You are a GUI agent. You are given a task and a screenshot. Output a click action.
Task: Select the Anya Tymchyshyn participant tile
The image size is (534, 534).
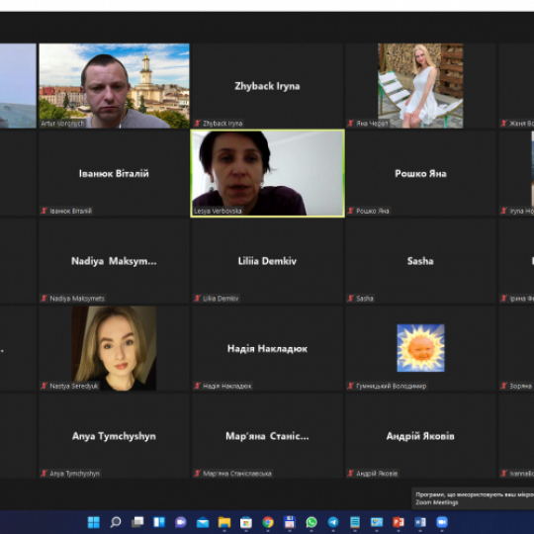(x=114, y=436)
